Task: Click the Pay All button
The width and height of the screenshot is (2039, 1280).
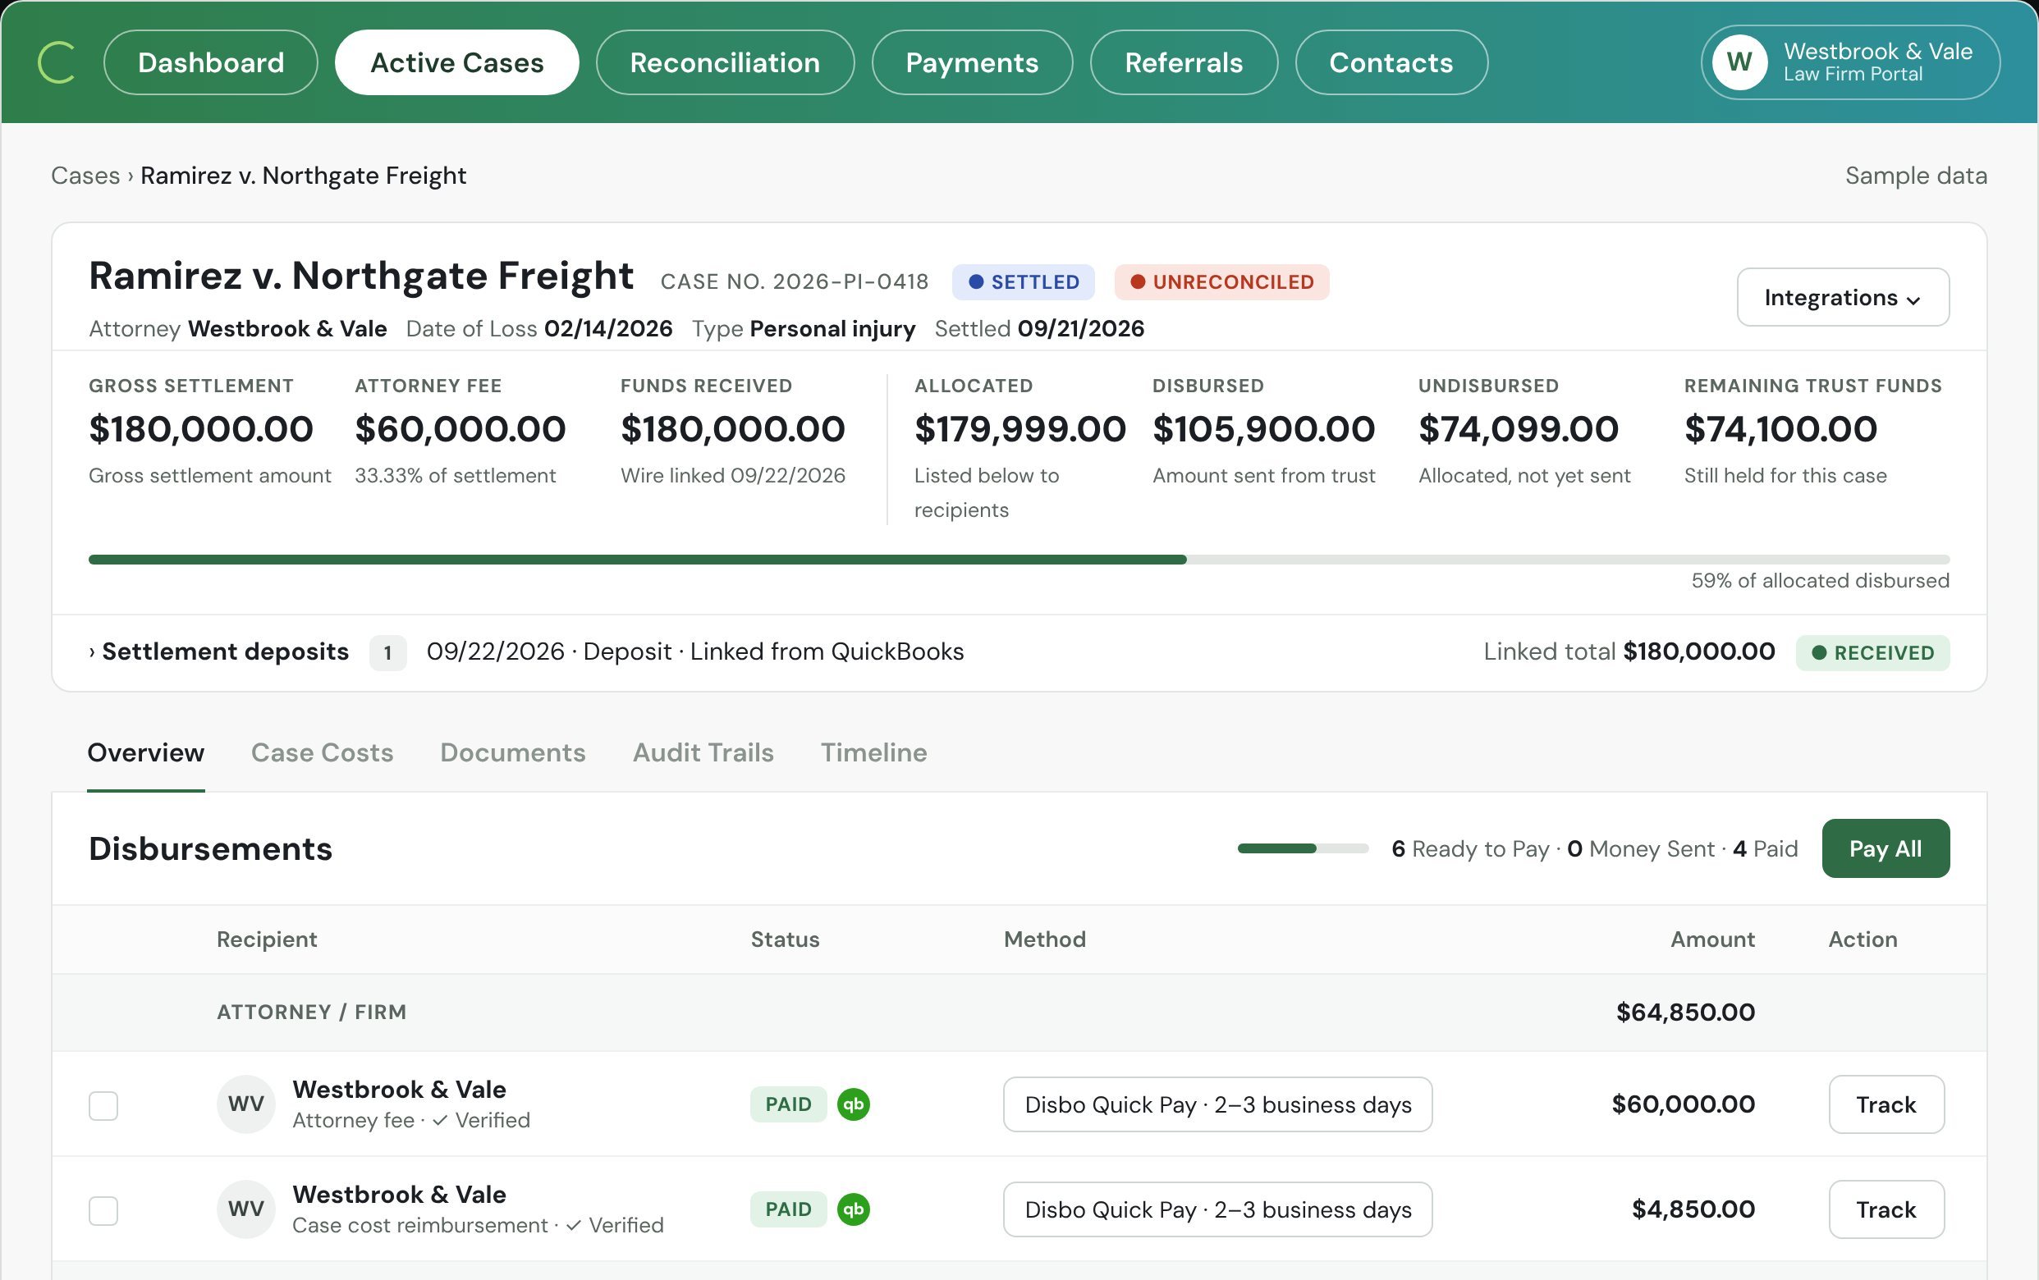Action: 1885,848
